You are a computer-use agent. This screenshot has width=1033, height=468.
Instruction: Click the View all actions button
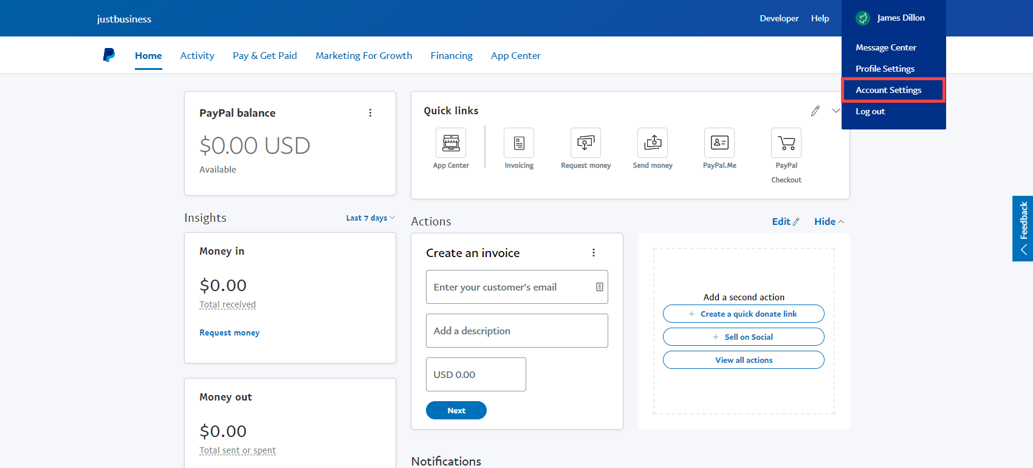(x=744, y=360)
